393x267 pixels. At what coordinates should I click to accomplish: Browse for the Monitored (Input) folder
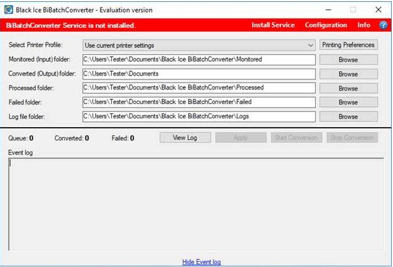coord(348,60)
